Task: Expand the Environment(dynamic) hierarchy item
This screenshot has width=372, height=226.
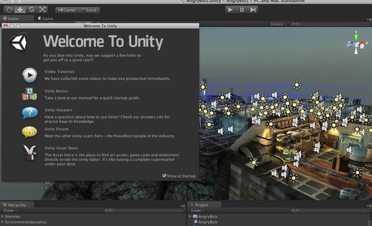Action: pos(3,222)
